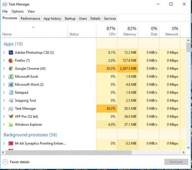Click the vertical scrollbar thumb

[x=188, y=47]
